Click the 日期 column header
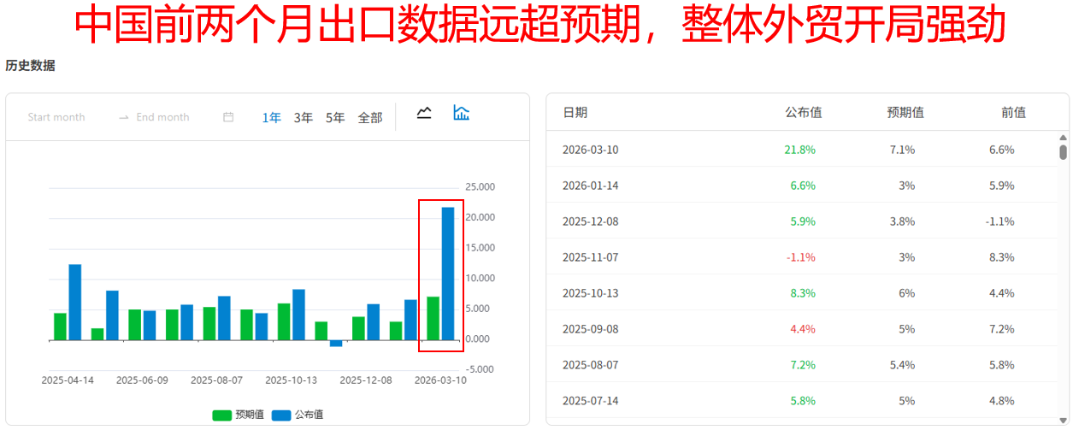The width and height of the screenshot is (1073, 430). (x=575, y=112)
